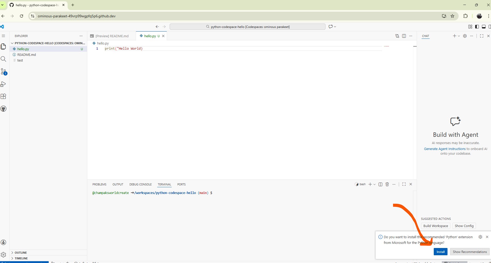Select the bash terminal instance
The height and width of the screenshot is (263, 491).
click(x=360, y=184)
